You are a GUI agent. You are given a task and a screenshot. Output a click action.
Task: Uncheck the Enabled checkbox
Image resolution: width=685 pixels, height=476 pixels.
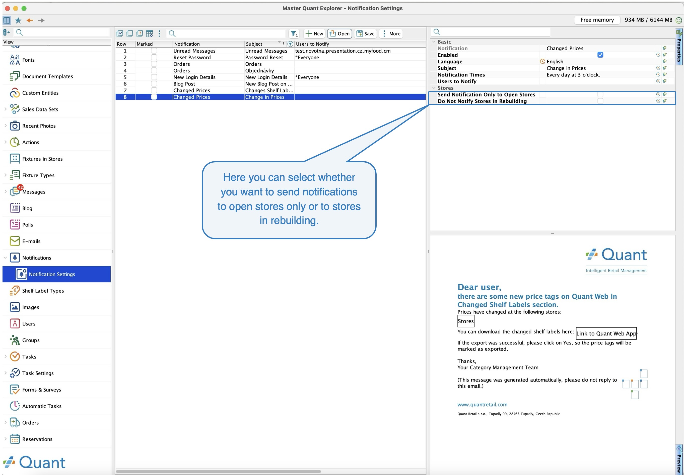click(x=600, y=55)
